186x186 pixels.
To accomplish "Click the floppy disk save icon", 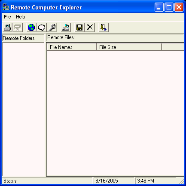I will coord(79,27).
